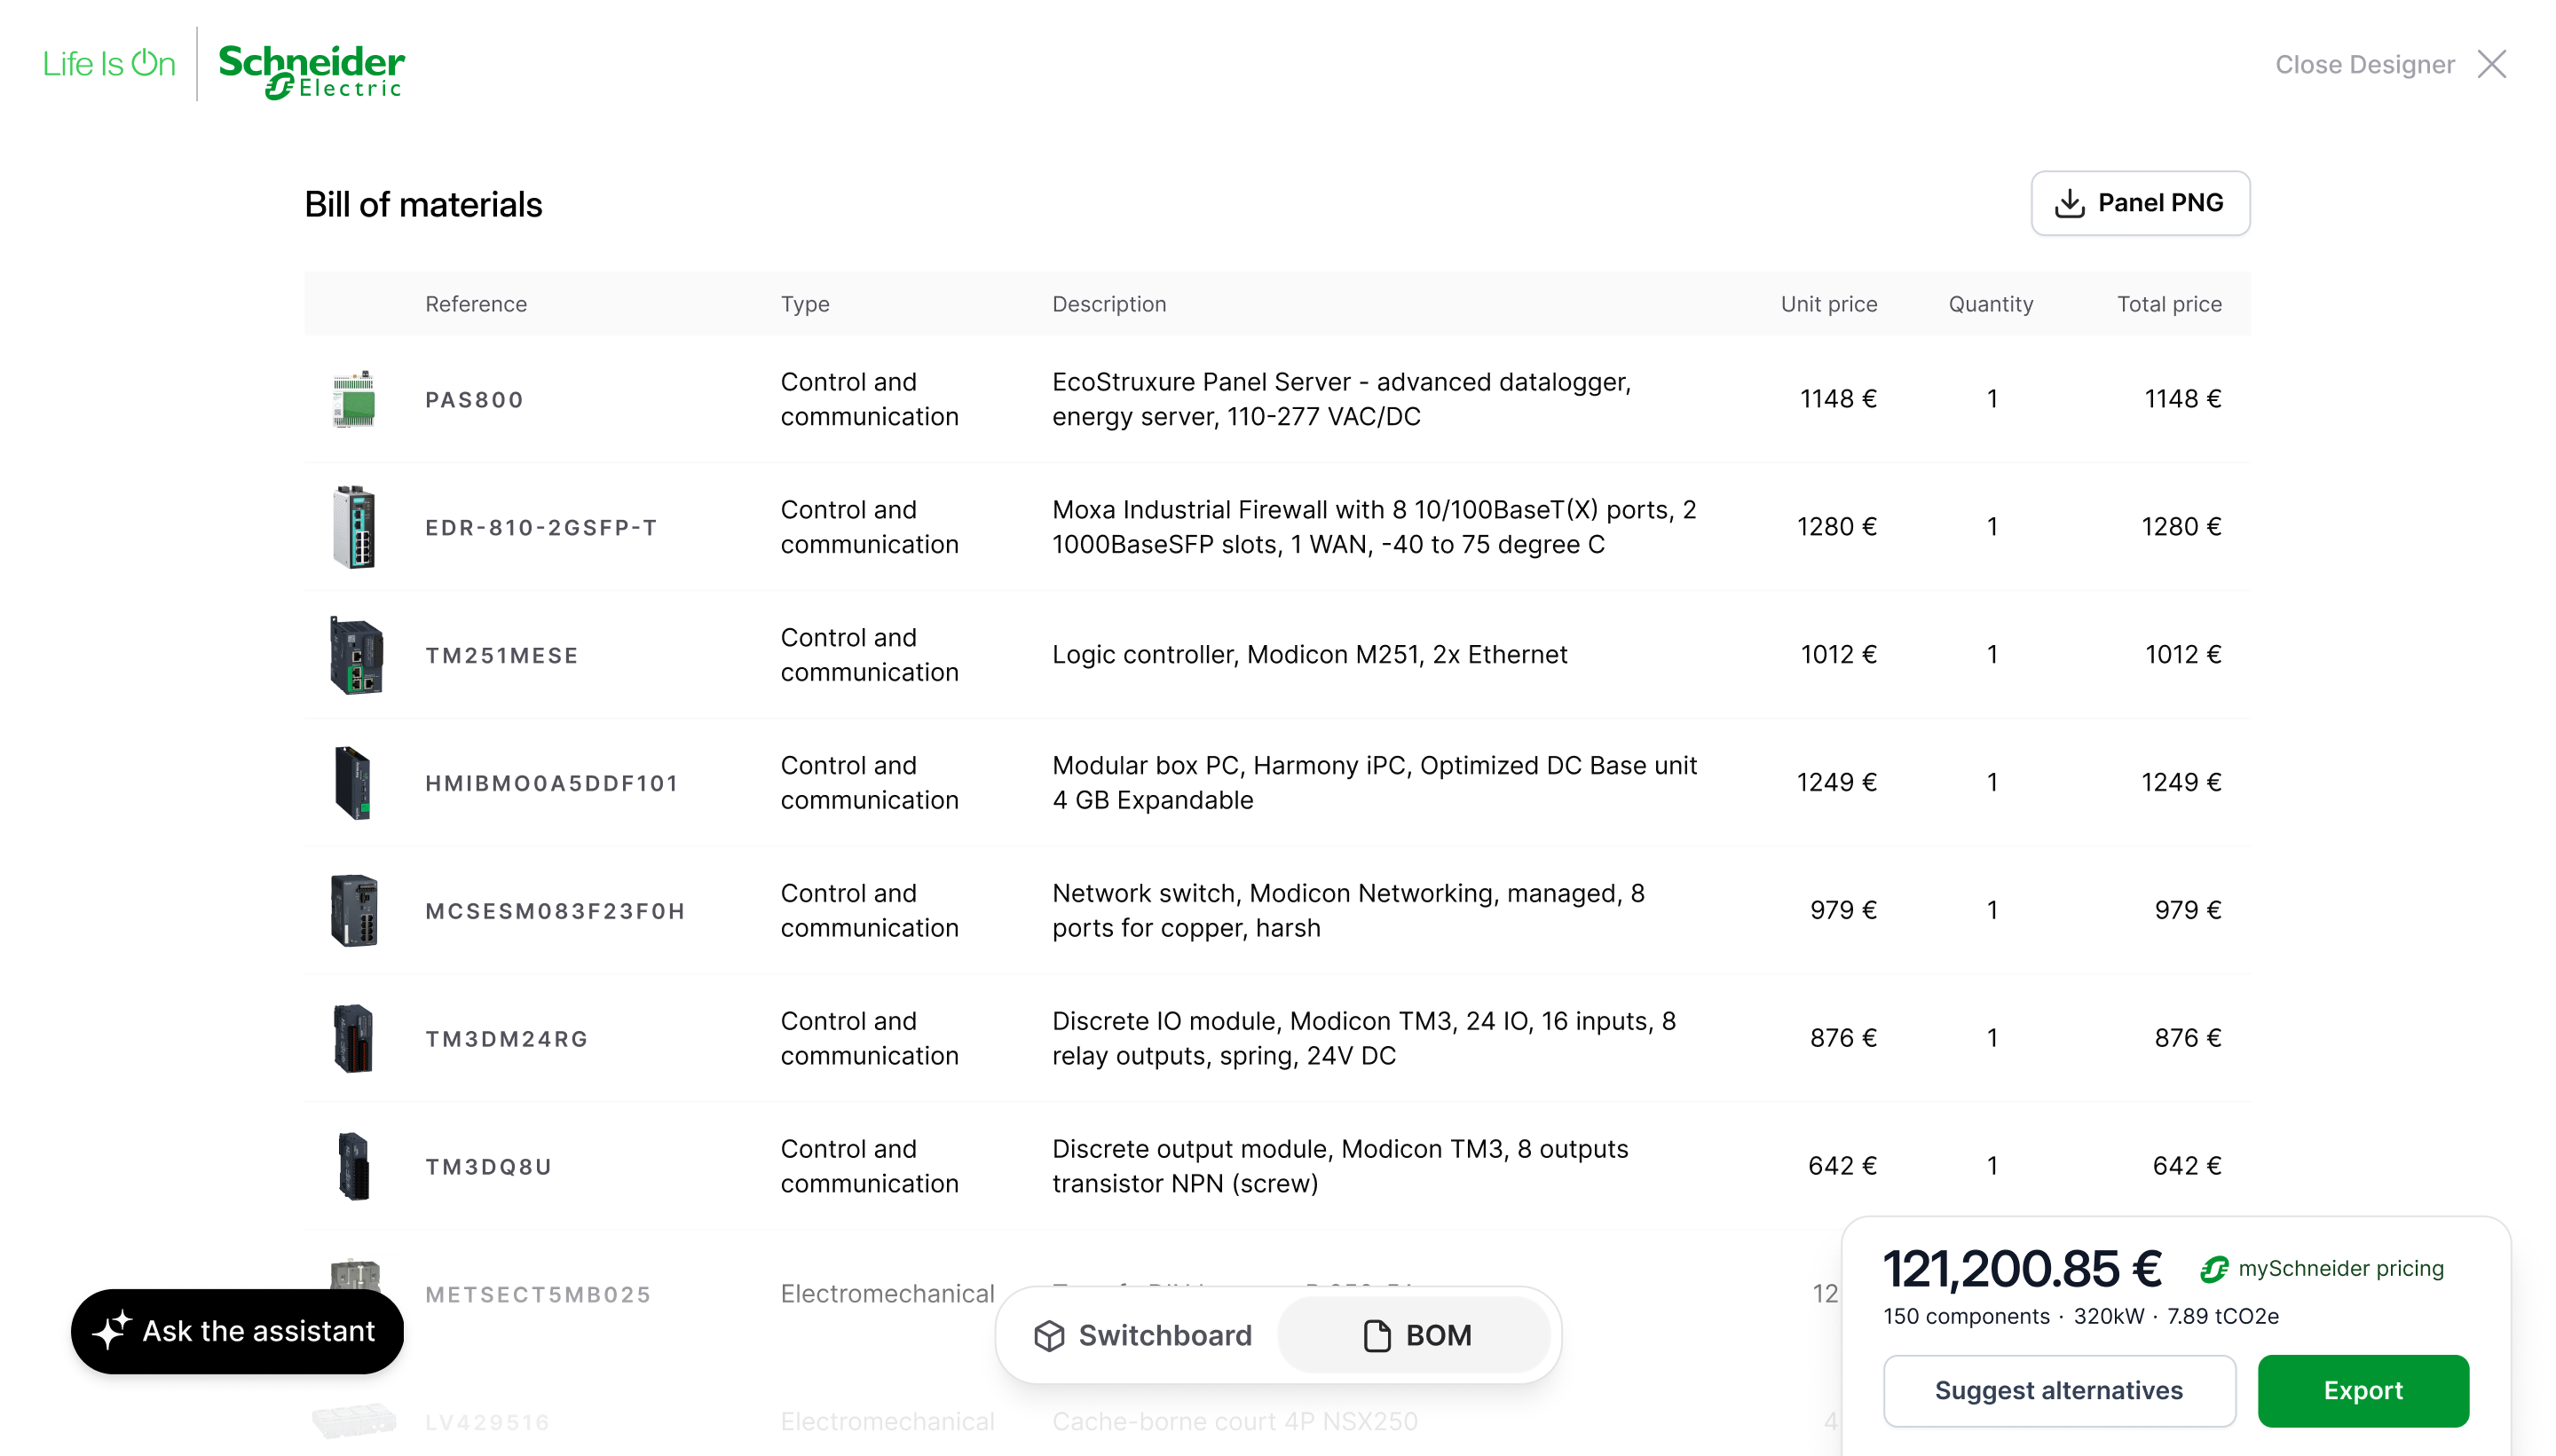Click the quantity value for TM3DQ8U
Viewport: 2556px width, 1456px height.
(1992, 1167)
